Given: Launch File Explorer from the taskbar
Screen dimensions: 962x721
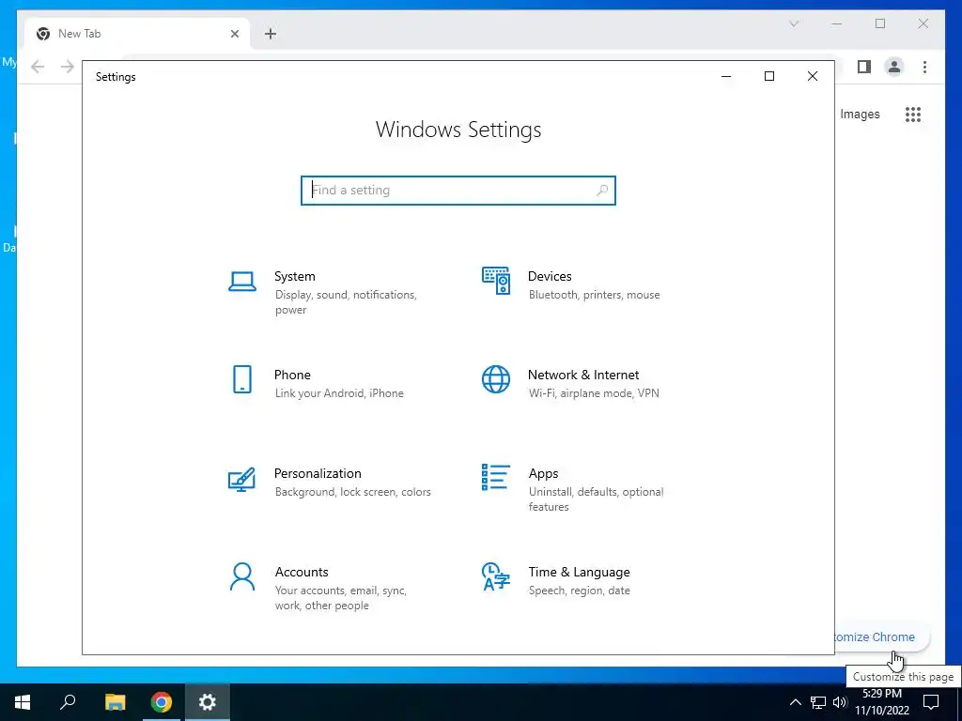Looking at the screenshot, I should tap(115, 702).
